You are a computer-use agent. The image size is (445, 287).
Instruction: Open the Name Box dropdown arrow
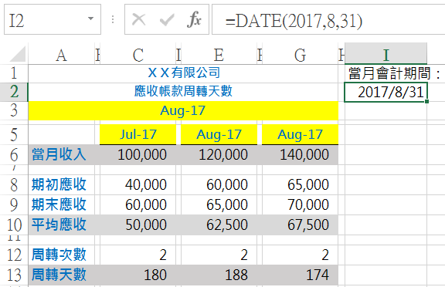[90, 19]
